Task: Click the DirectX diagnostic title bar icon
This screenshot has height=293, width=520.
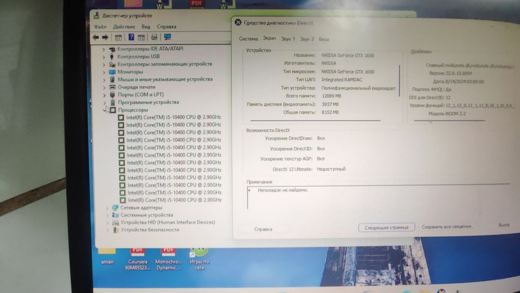Action: [238, 22]
